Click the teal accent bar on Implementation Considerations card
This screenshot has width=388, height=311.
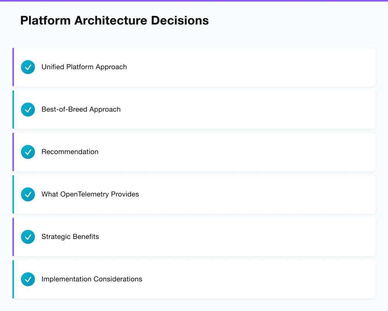(13, 279)
